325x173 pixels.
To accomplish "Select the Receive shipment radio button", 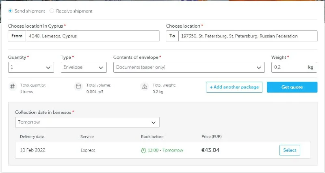I will coord(52,11).
